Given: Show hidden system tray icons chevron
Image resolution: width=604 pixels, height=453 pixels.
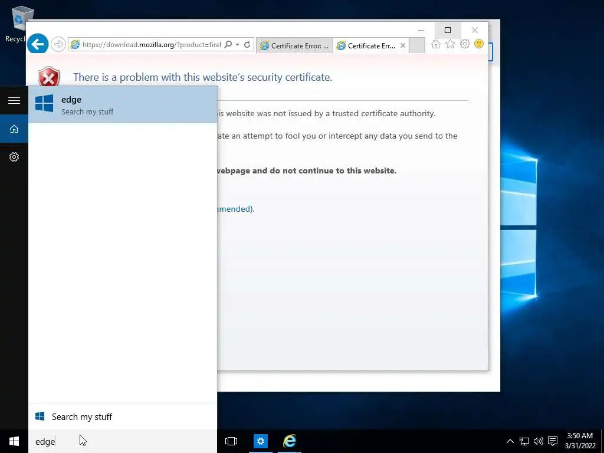Looking at the screenshot, I should pyautogui.click(x=510, y=441).
